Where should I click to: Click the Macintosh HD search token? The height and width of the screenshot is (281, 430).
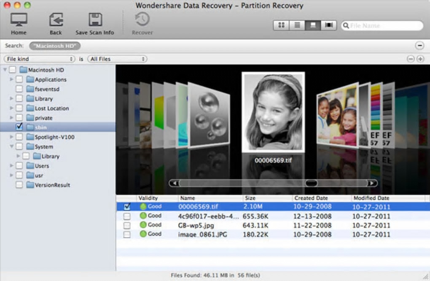[x=55, y=46]
